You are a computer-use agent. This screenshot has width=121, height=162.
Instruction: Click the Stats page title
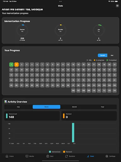60,6
